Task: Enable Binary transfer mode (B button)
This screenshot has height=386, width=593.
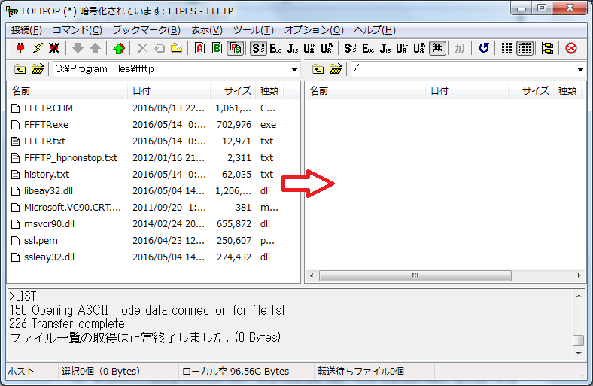Action: pos(217,48)
